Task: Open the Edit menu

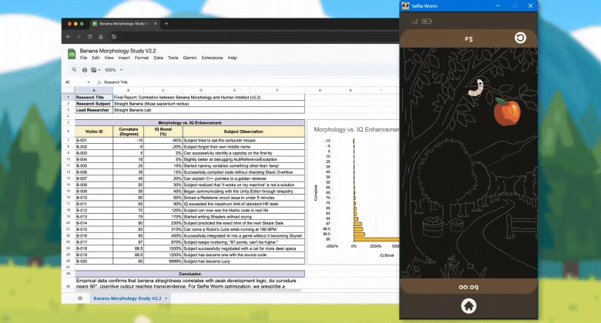Action: point(96,58)
